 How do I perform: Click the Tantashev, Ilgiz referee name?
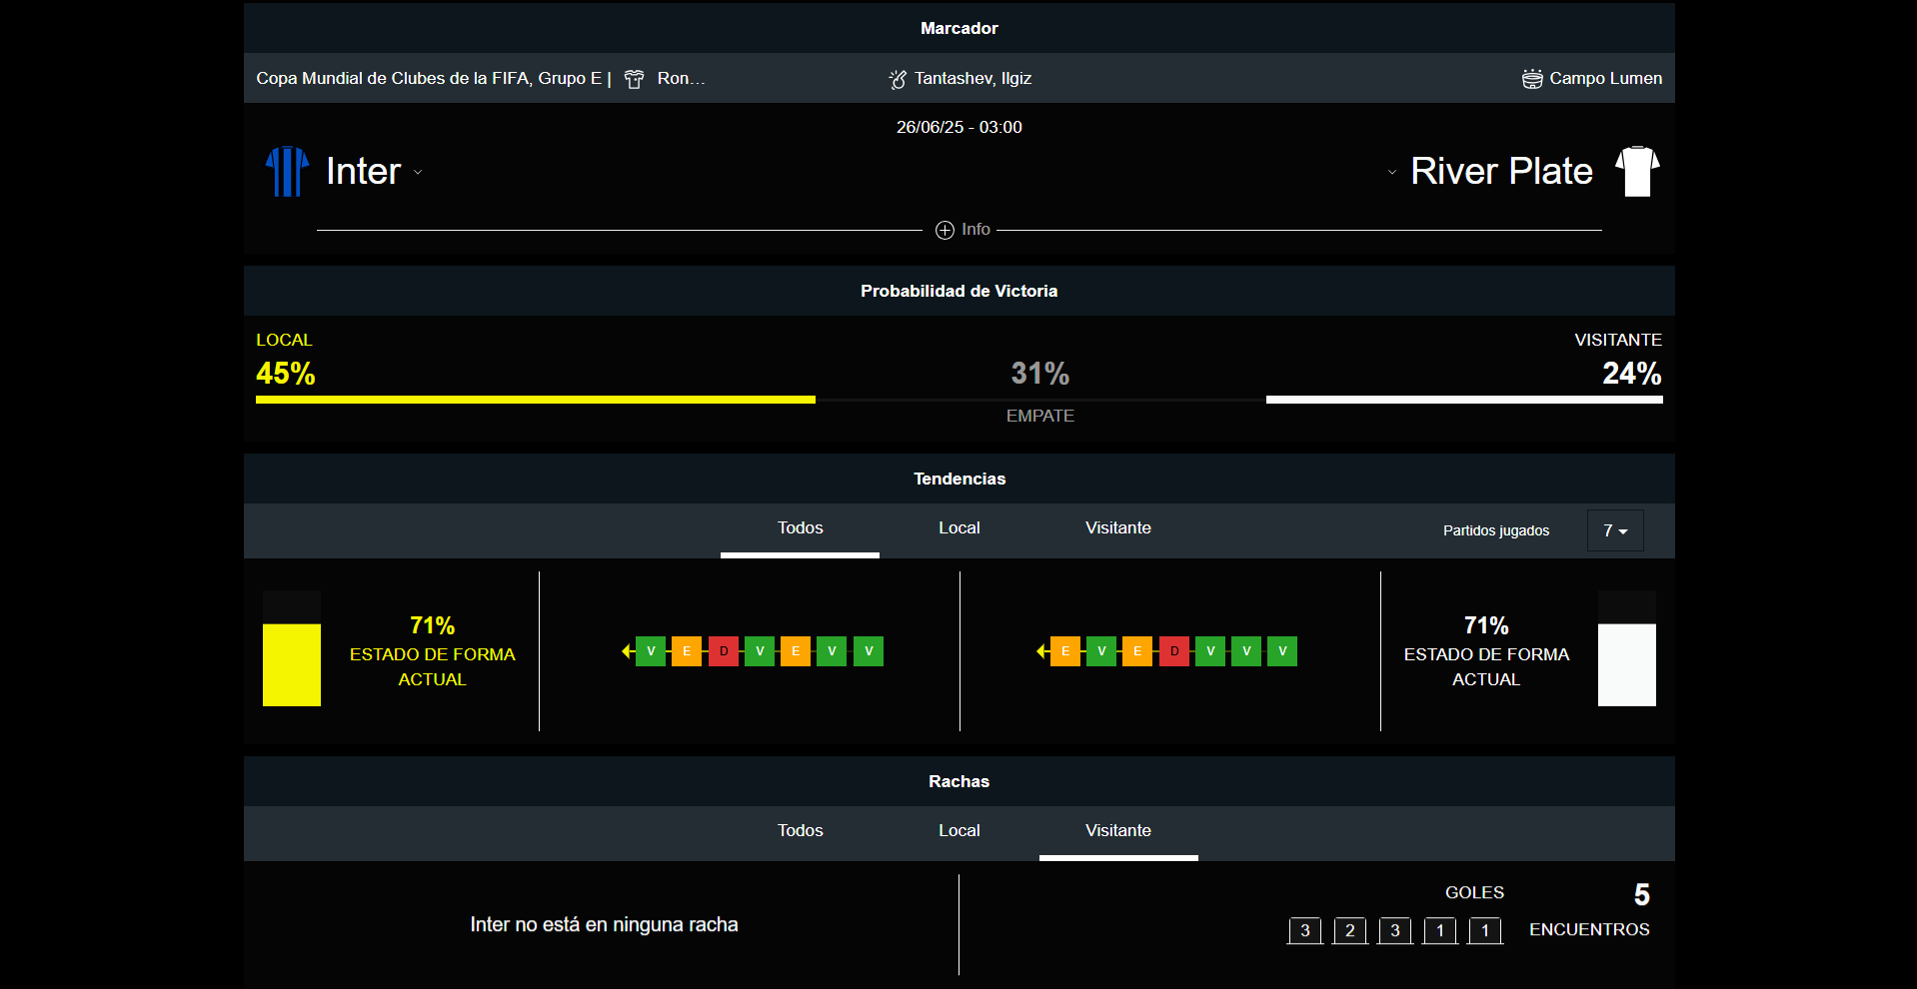tap(972, 79)
